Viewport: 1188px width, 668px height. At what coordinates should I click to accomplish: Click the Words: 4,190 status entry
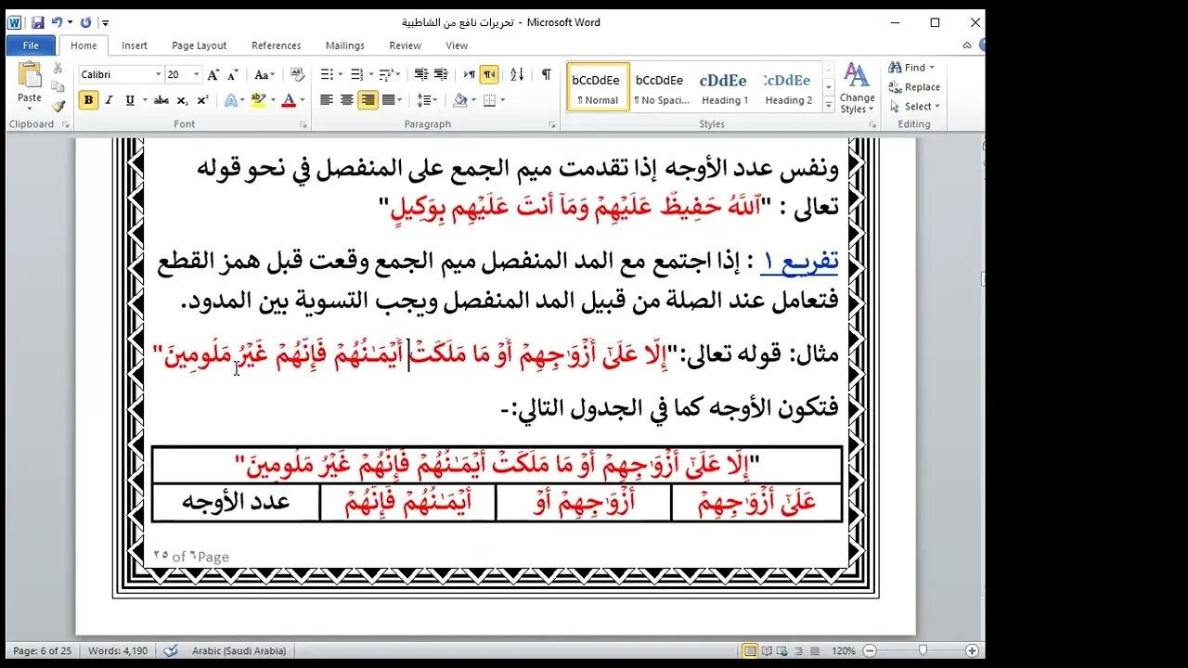point(117,650)
